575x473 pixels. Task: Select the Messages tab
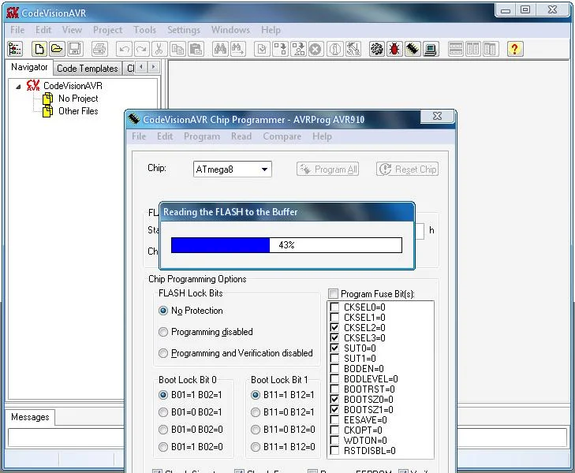[30, 417]
